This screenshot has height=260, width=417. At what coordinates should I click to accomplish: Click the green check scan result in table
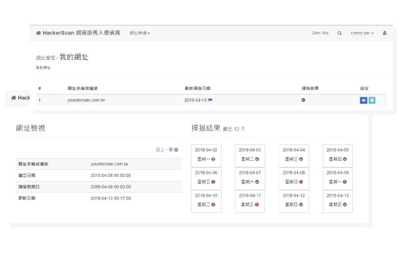point(303,100)
